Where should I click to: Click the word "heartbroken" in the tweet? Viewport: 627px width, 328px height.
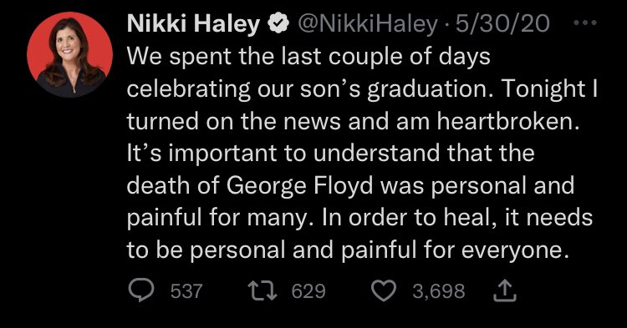point(506,121)
